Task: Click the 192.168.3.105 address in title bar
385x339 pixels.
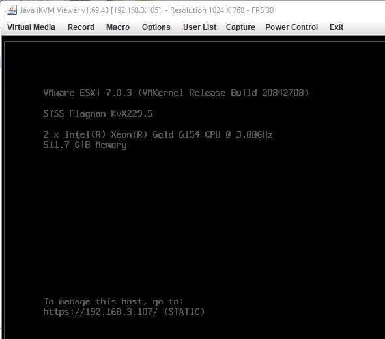Action: [135, 10]
